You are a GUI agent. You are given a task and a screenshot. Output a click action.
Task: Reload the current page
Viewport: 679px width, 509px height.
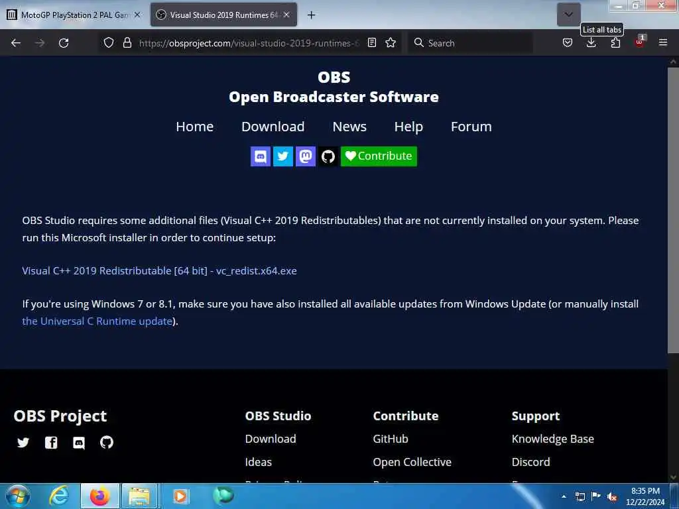click(x=64, y=43)
